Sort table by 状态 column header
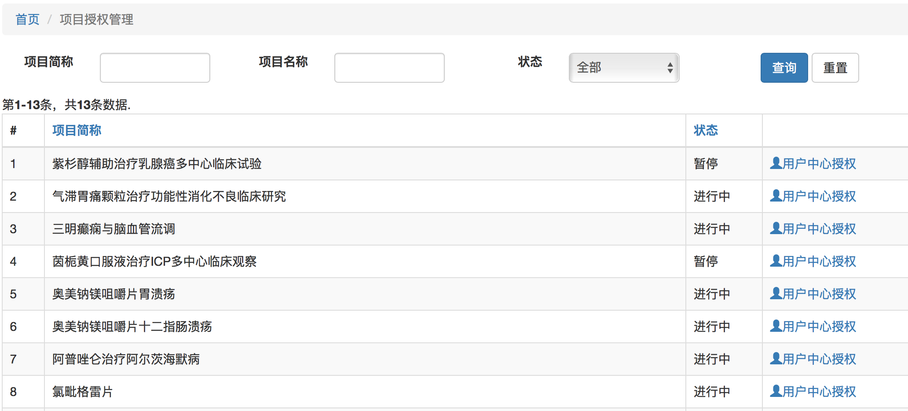908x411 pixels. (x=706, y=130)
